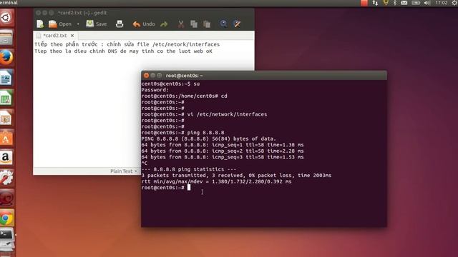This screenshot has height=257, width=458.
Task: Launch Firefox from the launcher
Action: coord(6,57)
